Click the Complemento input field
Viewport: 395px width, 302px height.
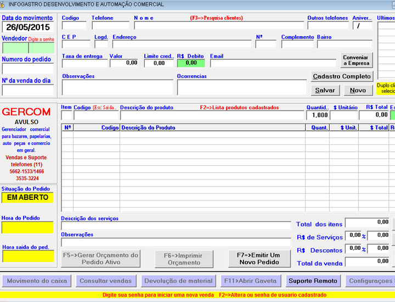tap(297, 44)
